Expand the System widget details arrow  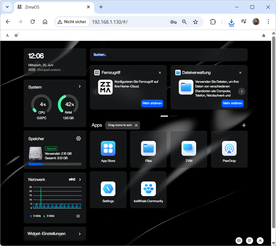point(80,87)
